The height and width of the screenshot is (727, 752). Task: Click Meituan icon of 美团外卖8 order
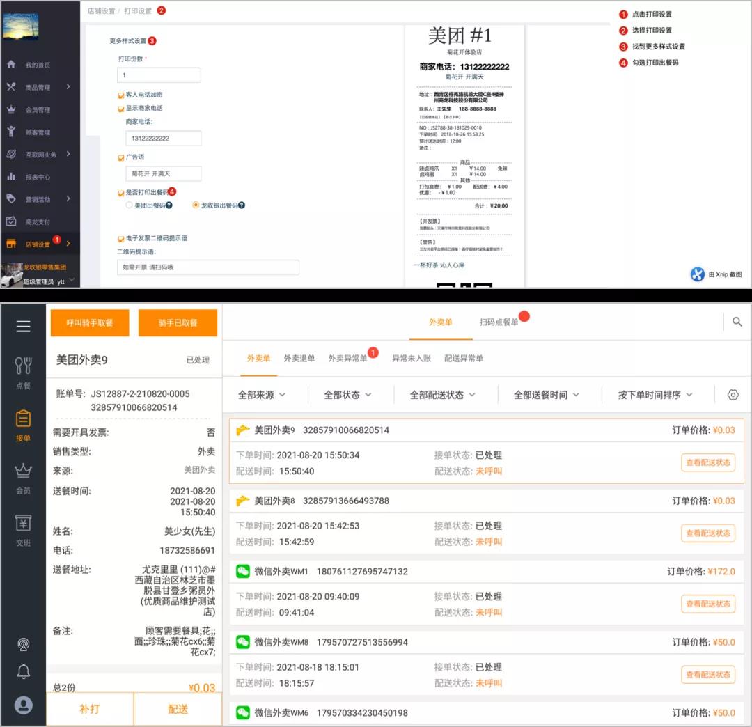[243, 501]
